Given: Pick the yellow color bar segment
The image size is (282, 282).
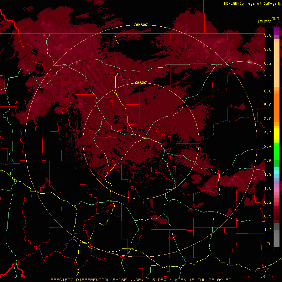Looking at the screenshot, I should click(277, 134).
